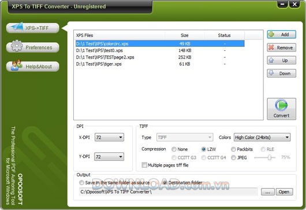This screenshot has height=210, width=306.
Task: Select the tiger.xps file row
Action: coord(160,64)
